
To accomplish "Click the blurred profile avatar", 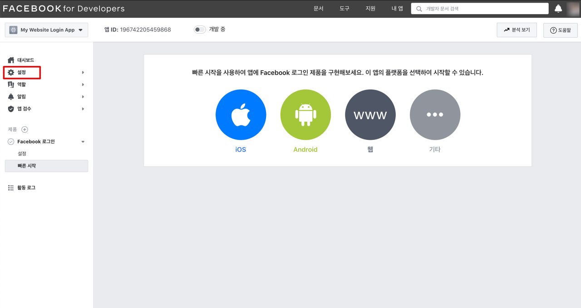I will tap(574, 9).
